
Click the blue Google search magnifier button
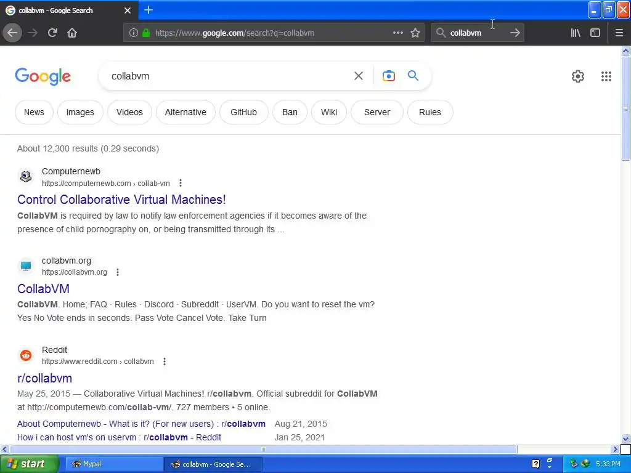tap(413, 76)
